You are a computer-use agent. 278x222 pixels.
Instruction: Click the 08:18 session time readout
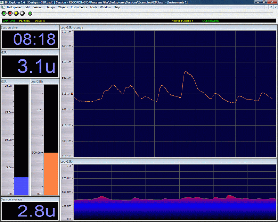(30, 39)
